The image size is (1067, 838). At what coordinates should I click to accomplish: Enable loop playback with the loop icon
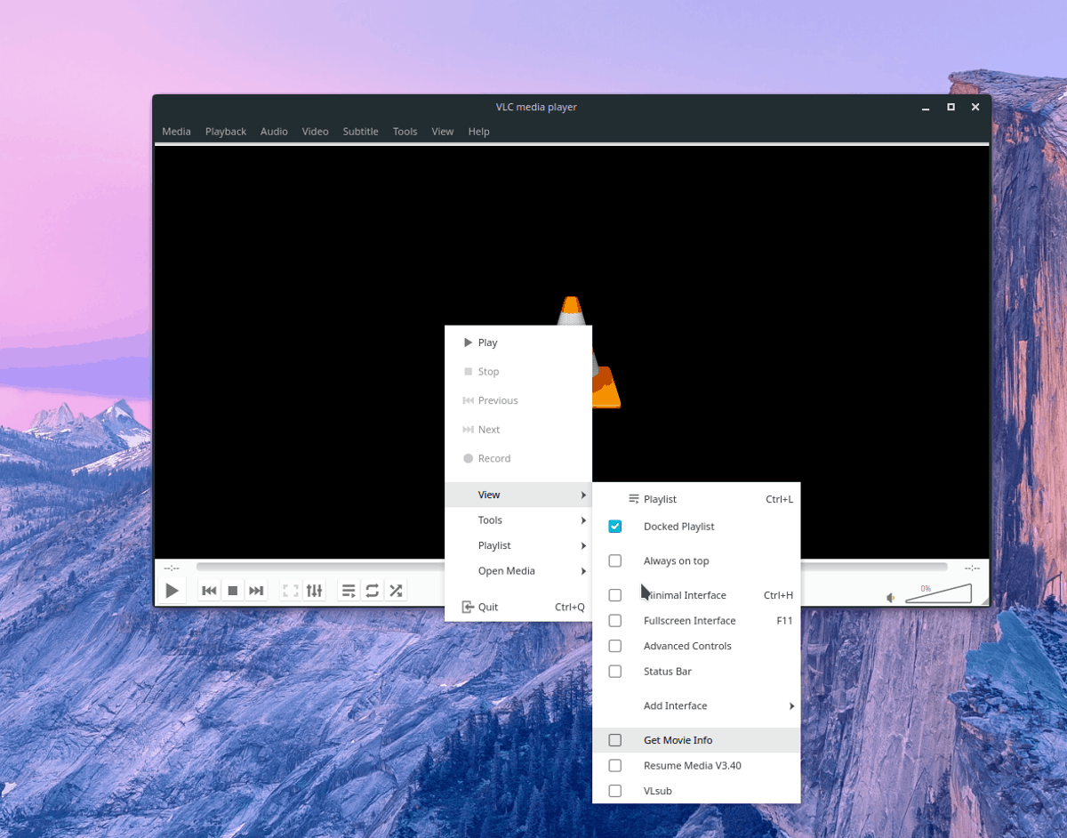372,590
